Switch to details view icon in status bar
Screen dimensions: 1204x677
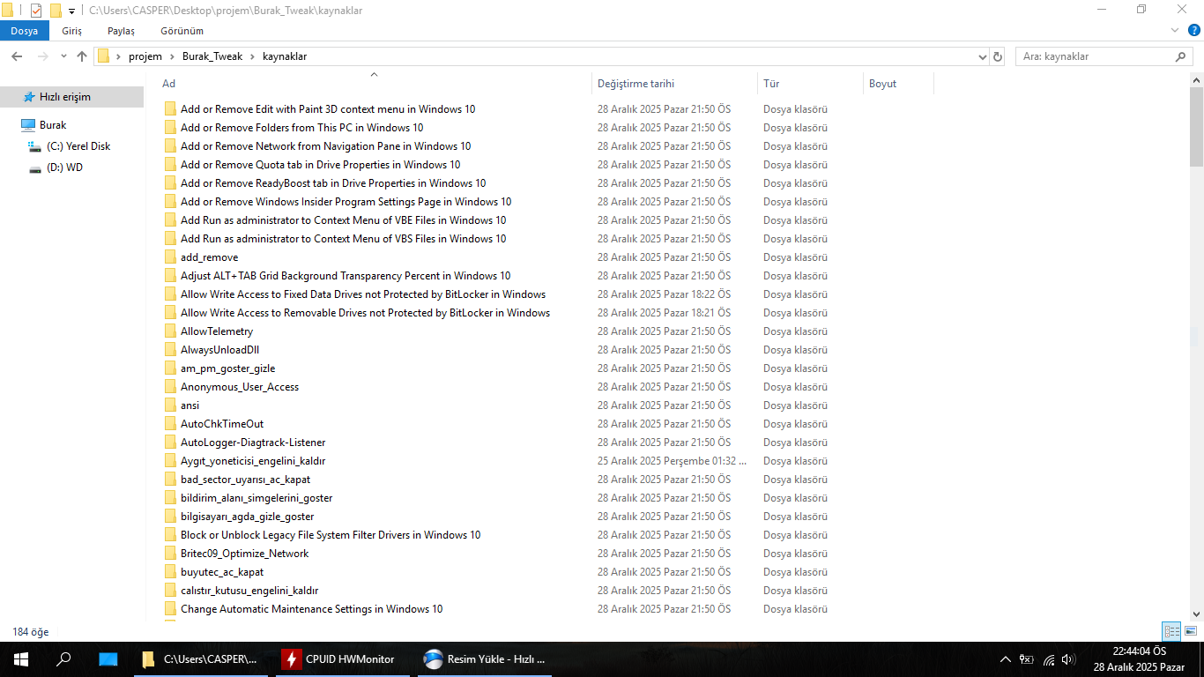coord(1171,631)
